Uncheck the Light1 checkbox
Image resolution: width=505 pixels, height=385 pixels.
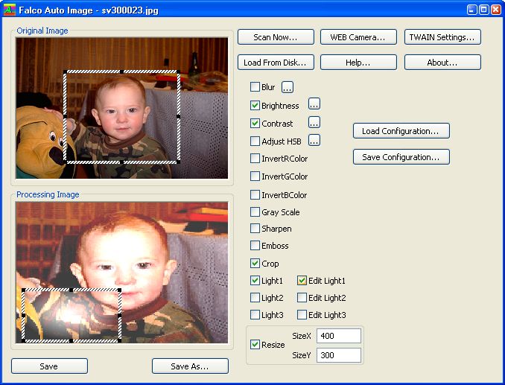pyautogui.click(x=255, y=281)
